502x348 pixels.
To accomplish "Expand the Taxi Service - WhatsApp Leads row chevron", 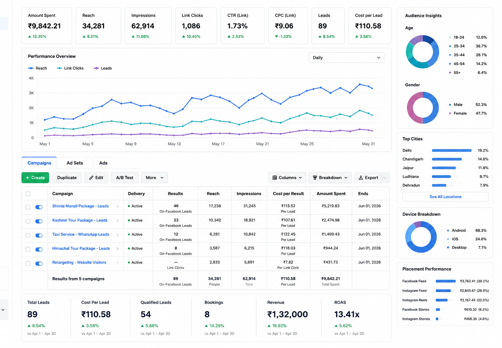I will (118, 235).
